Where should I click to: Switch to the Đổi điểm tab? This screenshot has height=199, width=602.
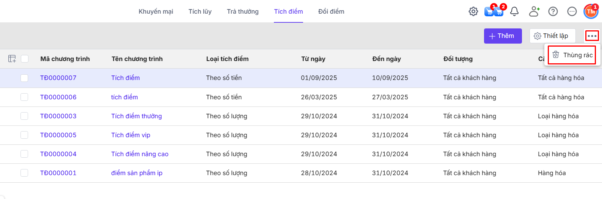click(331, 11)
